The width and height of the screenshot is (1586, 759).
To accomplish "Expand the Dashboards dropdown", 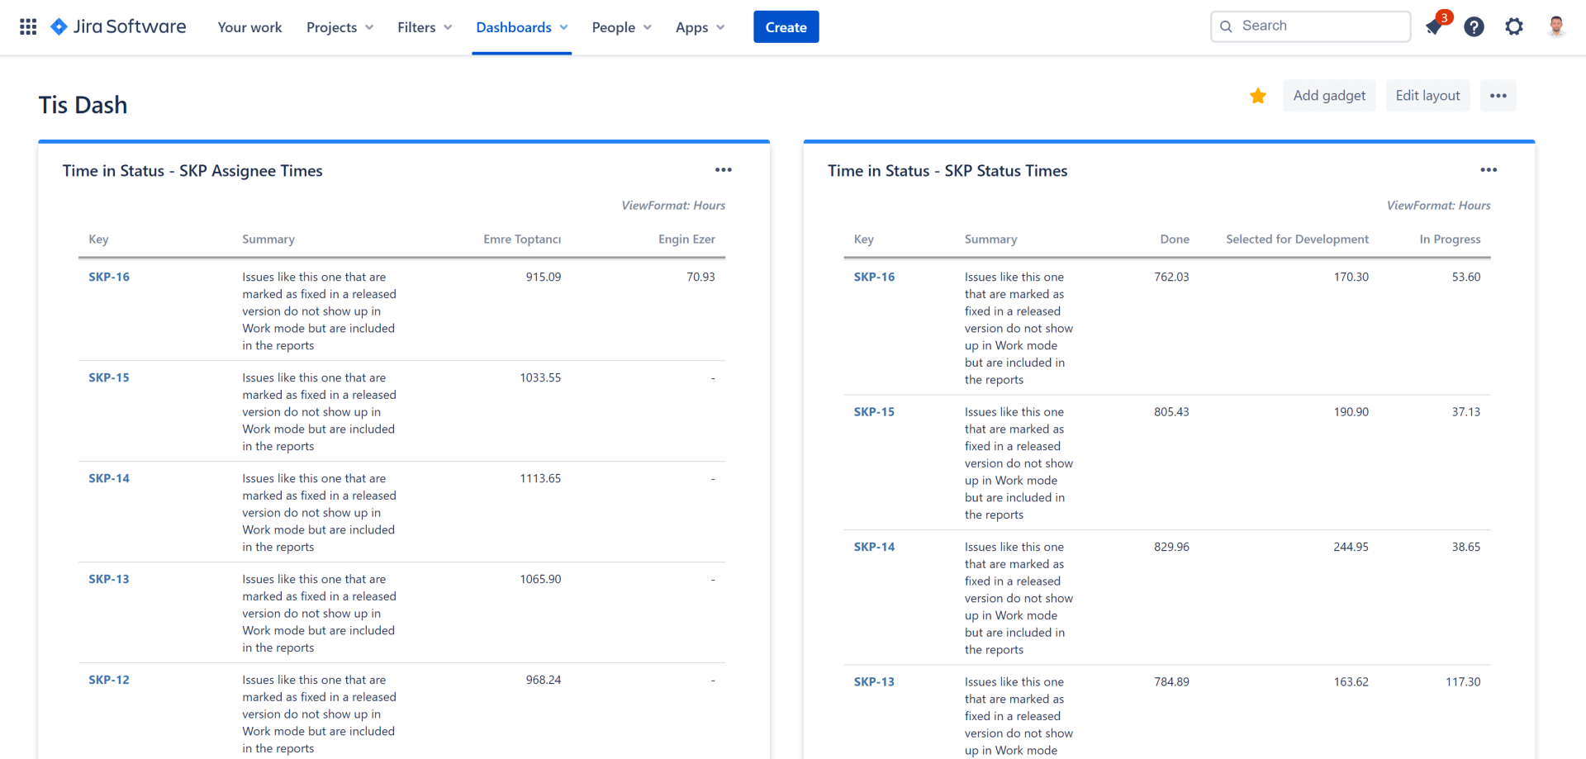I will pyautogui.click(x=522, y=27).
